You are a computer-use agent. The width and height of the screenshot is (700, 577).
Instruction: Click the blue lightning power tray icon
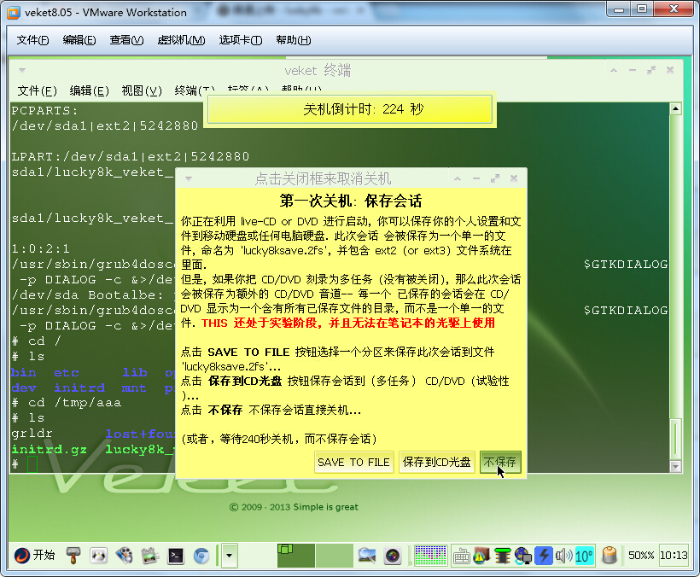pyautogui.click(x=543, y=556)
